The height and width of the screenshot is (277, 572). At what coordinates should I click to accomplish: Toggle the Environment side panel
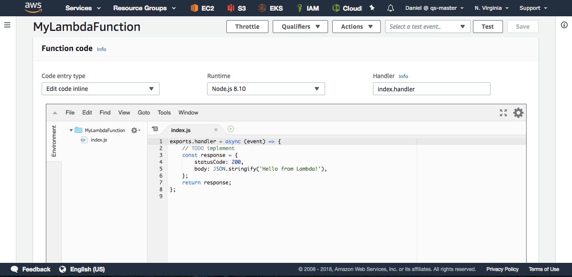[54, 141]
